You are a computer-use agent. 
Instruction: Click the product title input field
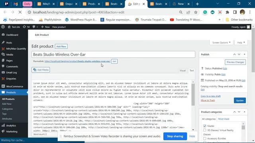(x=113, y=54)
